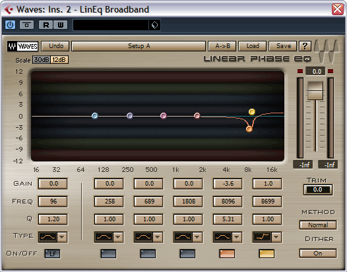The height and width of the screenshot is (272, 347).
Task: Toggle the 1808 Hz band on/off button
Action: tap(187, 254)
